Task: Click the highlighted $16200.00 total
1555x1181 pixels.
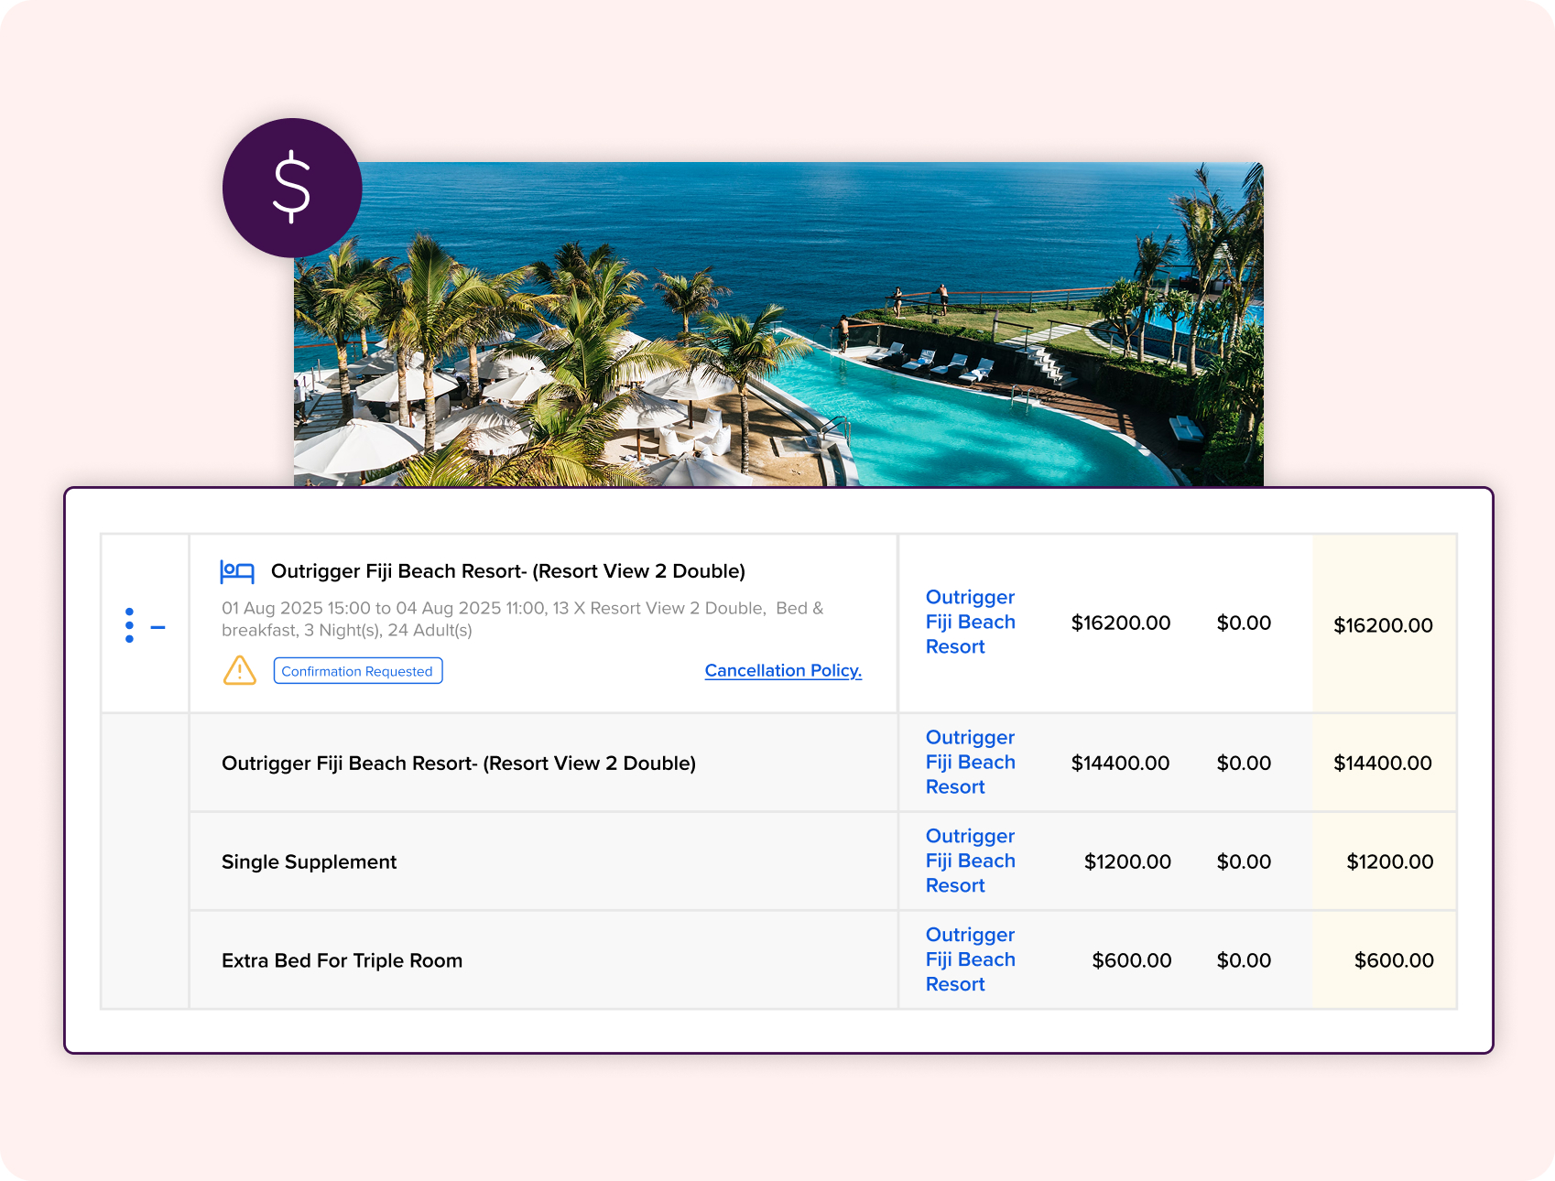Action: [1383, 625]
